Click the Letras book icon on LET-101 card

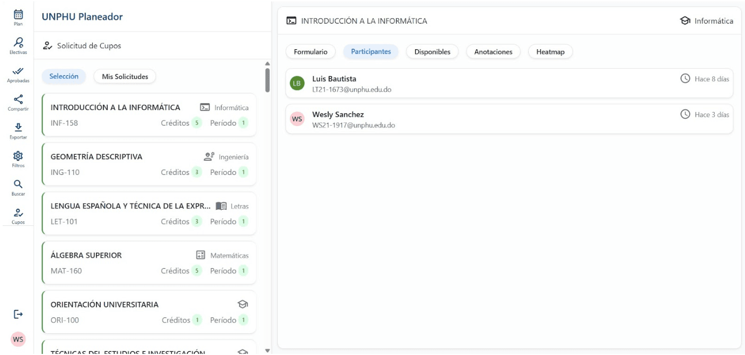click(221, 206)
